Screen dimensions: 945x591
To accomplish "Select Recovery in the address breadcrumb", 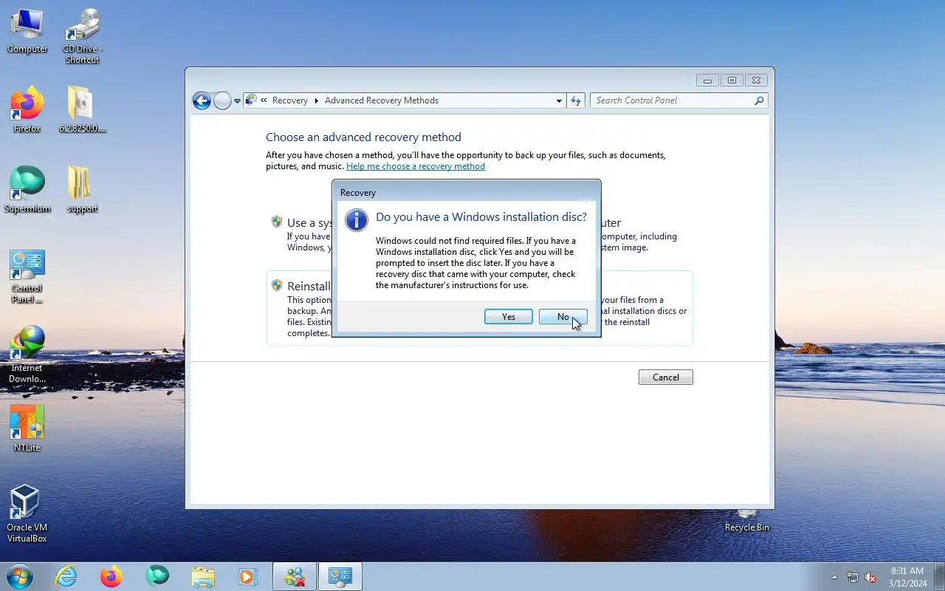I will pos(289,100).
